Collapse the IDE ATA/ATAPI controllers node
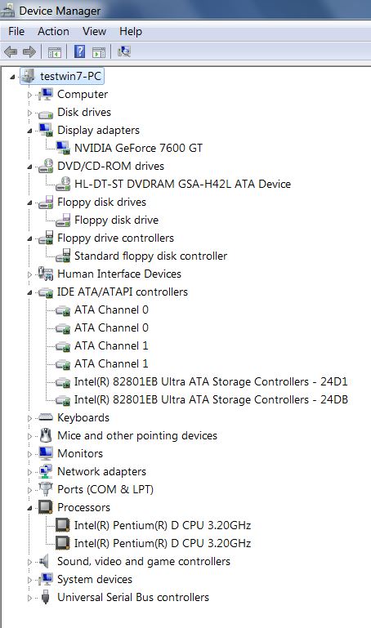This screenshot has height=628, width=371. click(x=29, y=293)
